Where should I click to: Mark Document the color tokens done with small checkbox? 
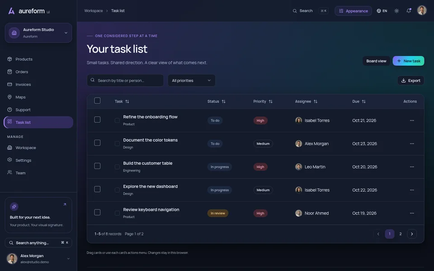118,144
